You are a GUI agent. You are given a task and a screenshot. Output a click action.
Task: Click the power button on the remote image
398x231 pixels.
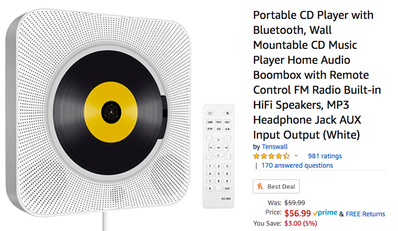pos(210,113)
